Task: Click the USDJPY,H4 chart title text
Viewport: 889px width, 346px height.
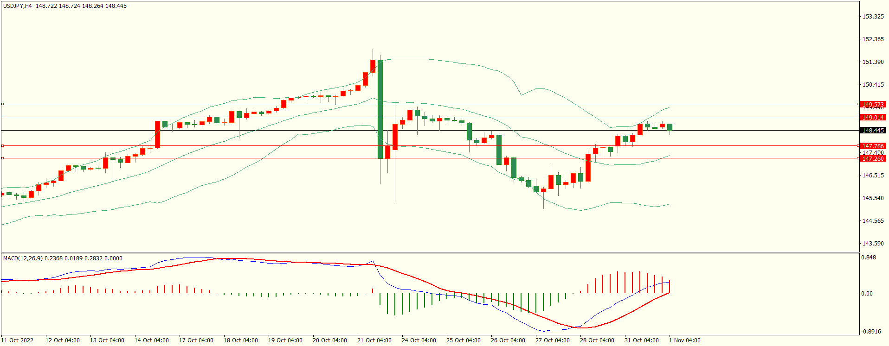Action: (x=18, y=6)
